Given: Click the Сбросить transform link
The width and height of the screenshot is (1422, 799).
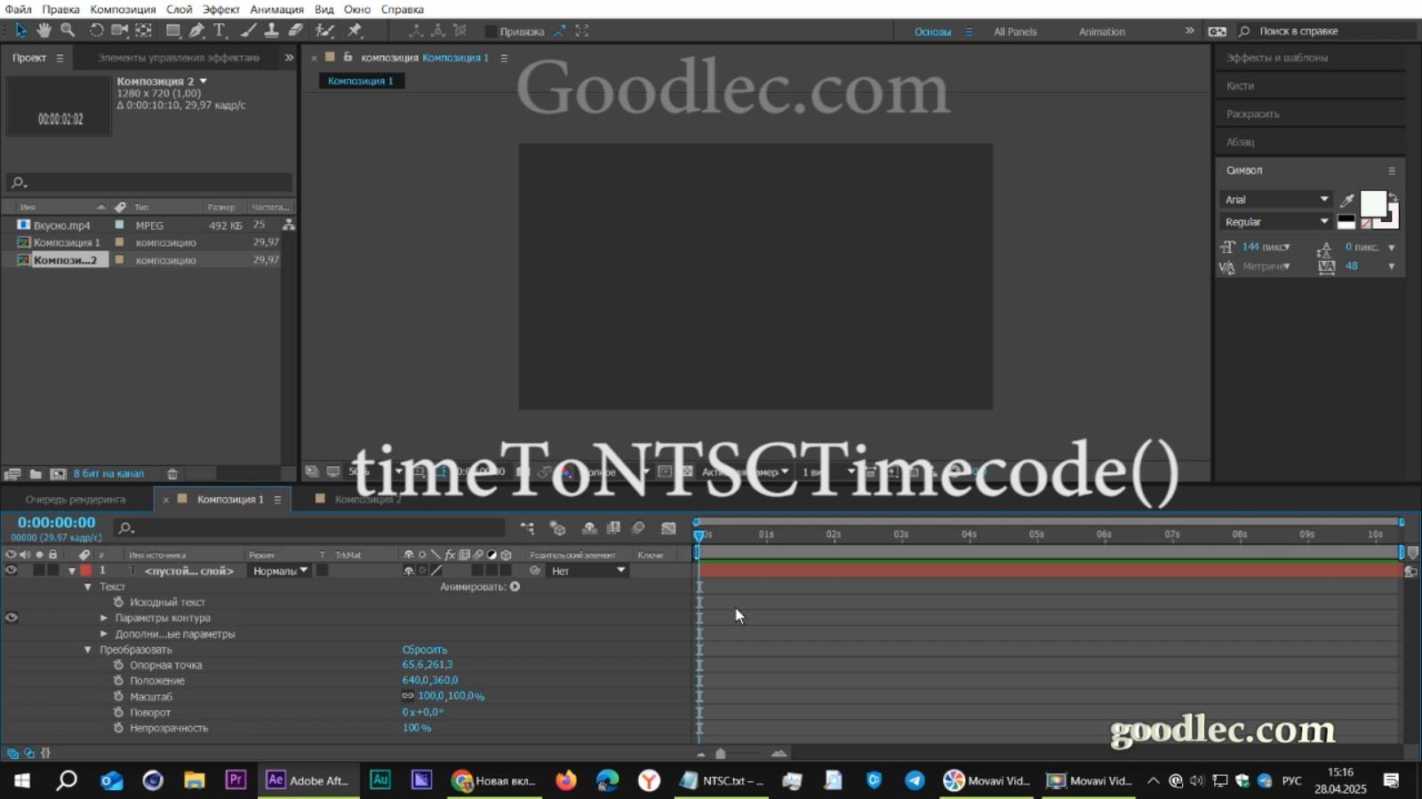Looking at the screenshot, I should pos(425,650).
